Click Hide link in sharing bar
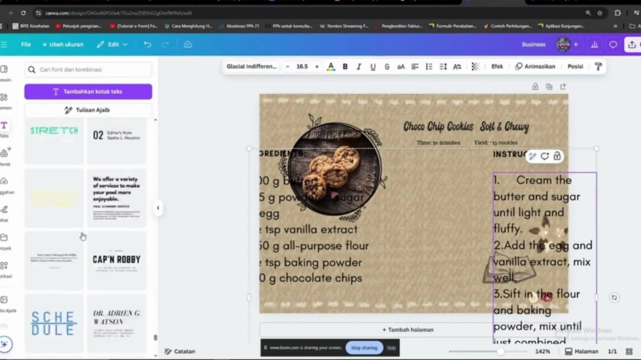This screenshot has height=360, width=641. click(x=391, y=348)
